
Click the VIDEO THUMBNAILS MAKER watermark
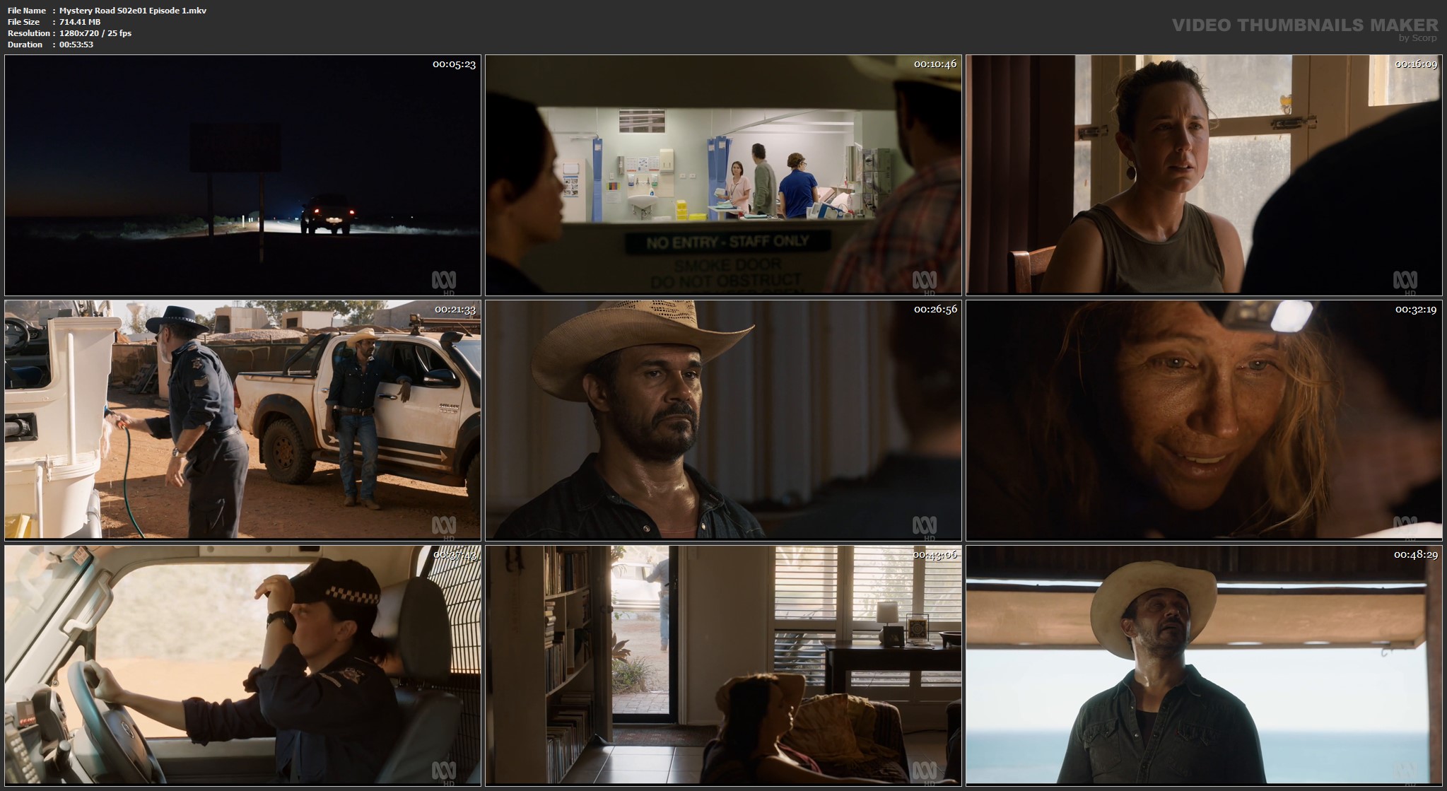[x=1304, y=26]
